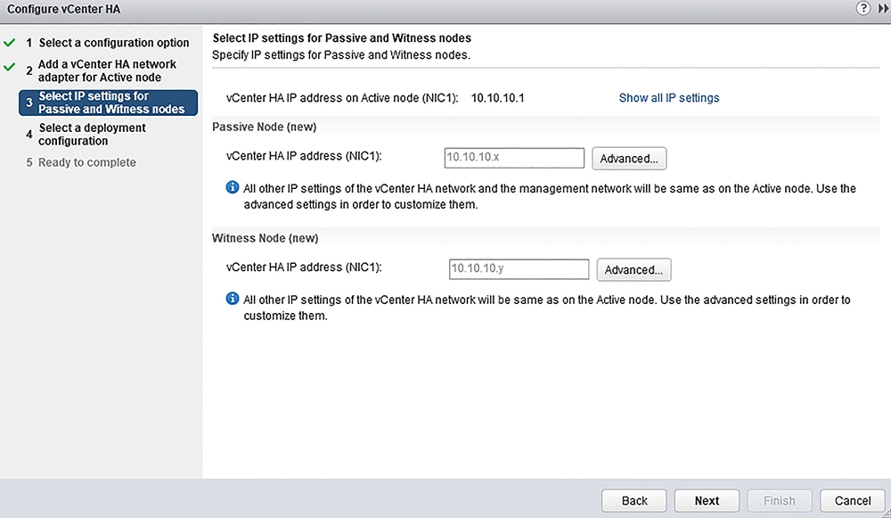This screenshot has width=891, height=518.
Task: Click the Witness Node (new) section header
Action: coord(265,238)
